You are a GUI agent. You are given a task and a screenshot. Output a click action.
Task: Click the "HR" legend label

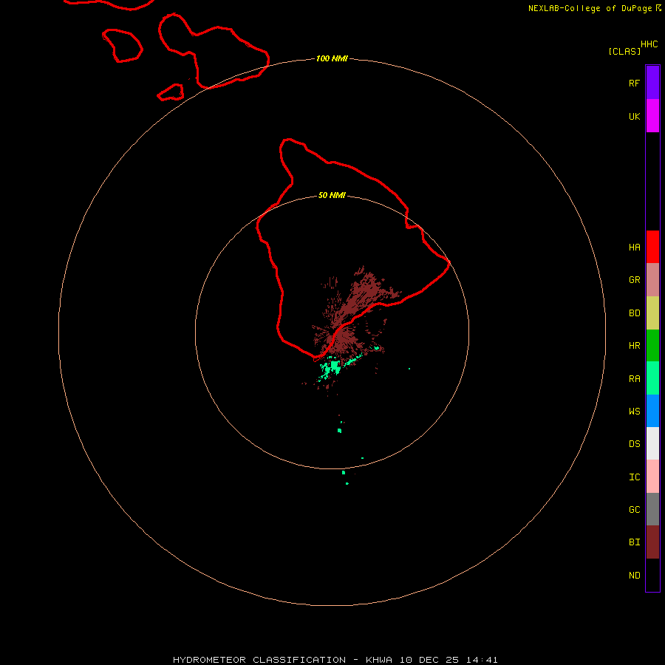634,346
